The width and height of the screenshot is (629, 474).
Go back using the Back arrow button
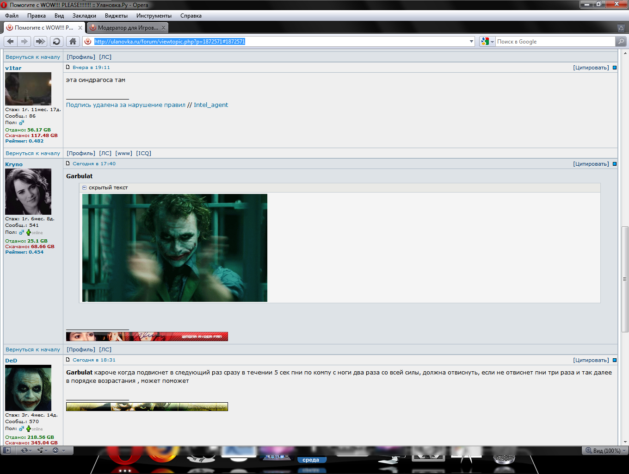(10, 42)
